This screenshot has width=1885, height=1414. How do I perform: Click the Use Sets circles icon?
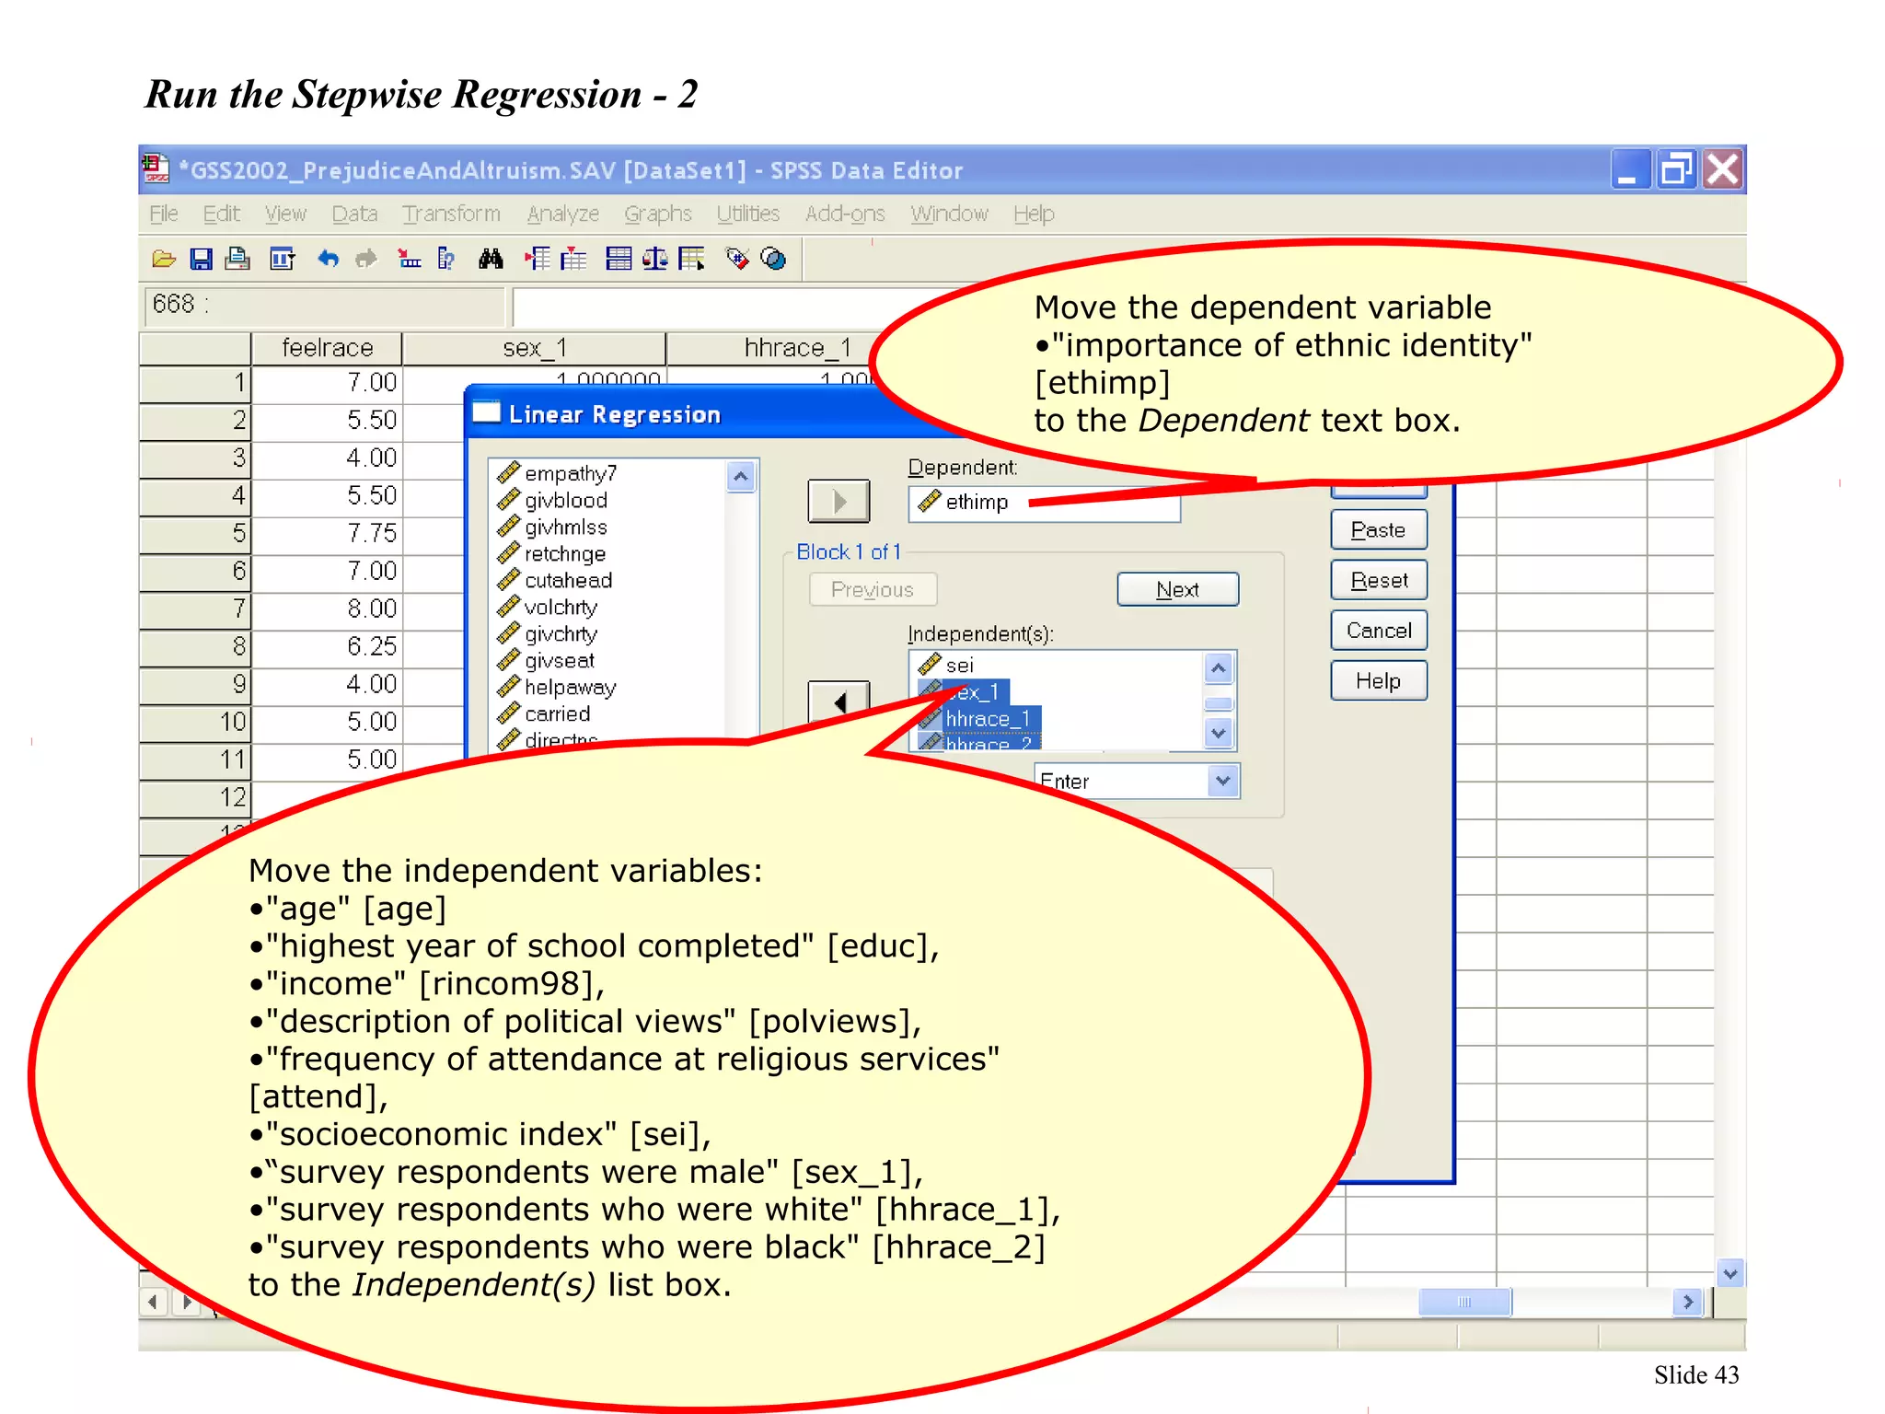pos(774,260)
